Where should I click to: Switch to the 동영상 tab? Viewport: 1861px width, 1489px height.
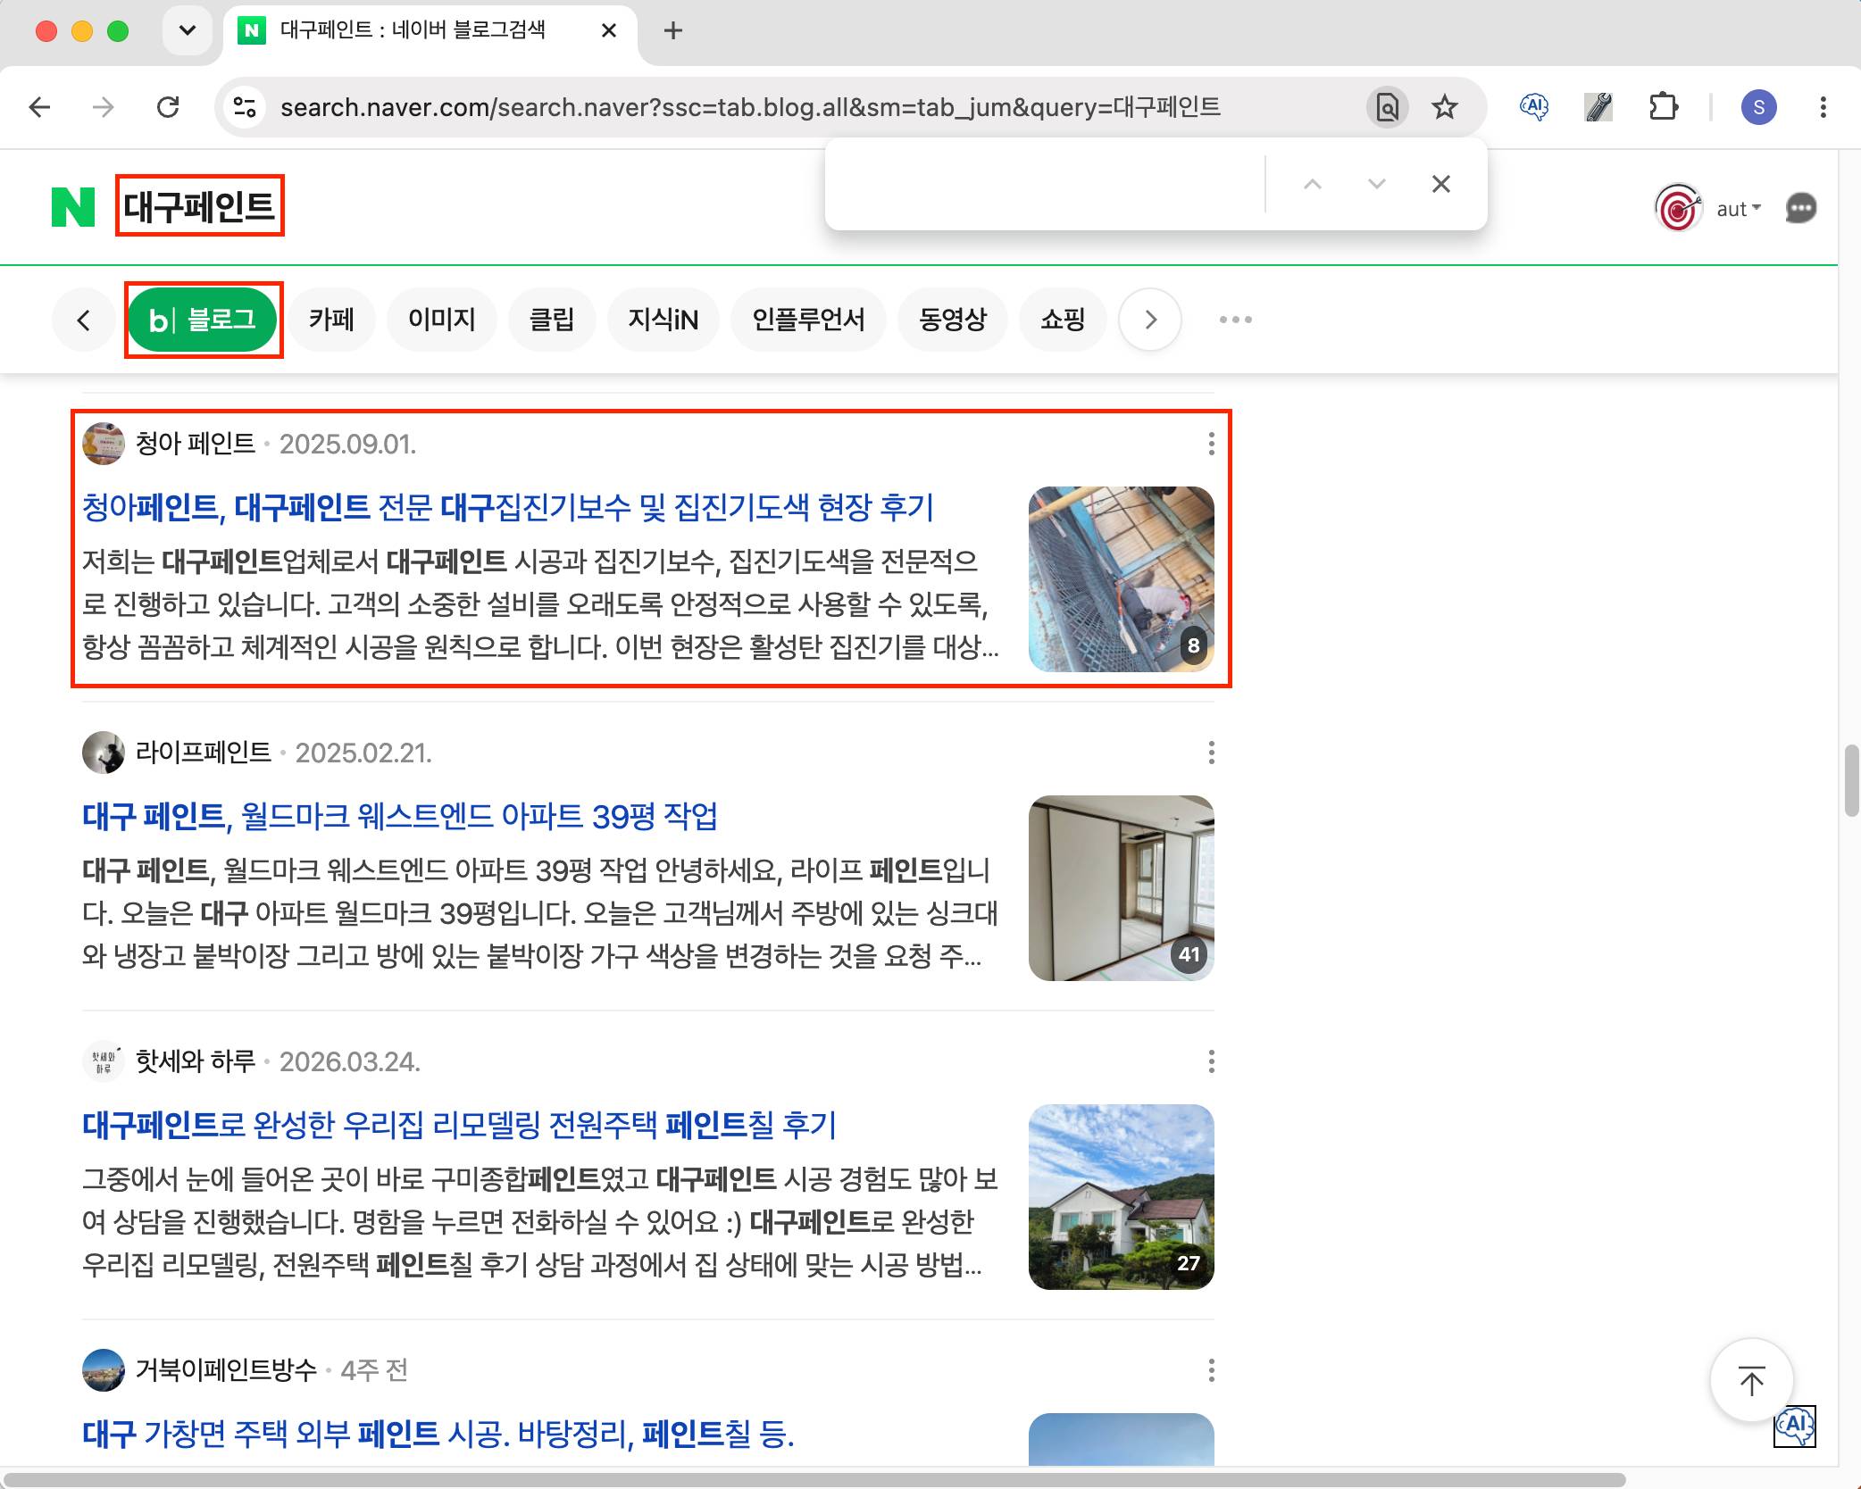[952, 320]
